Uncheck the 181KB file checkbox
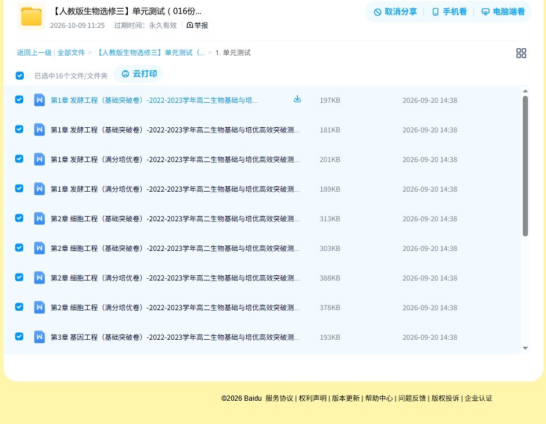 (19, 129)
